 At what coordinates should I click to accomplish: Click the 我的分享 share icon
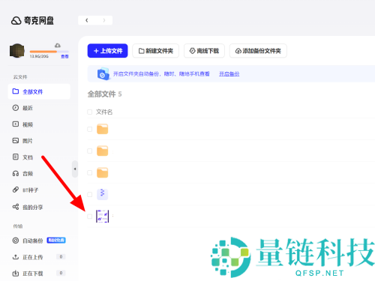[16, 207]
